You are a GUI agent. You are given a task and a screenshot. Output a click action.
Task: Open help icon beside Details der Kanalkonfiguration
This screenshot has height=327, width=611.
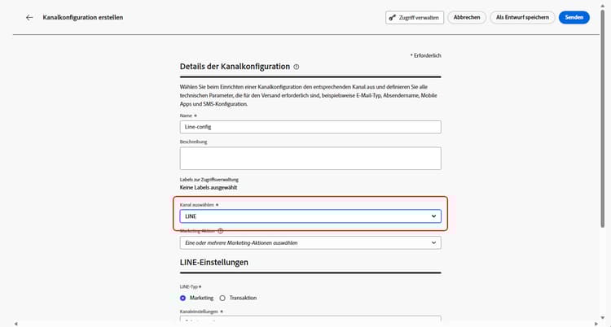click(x=297, y=67)
